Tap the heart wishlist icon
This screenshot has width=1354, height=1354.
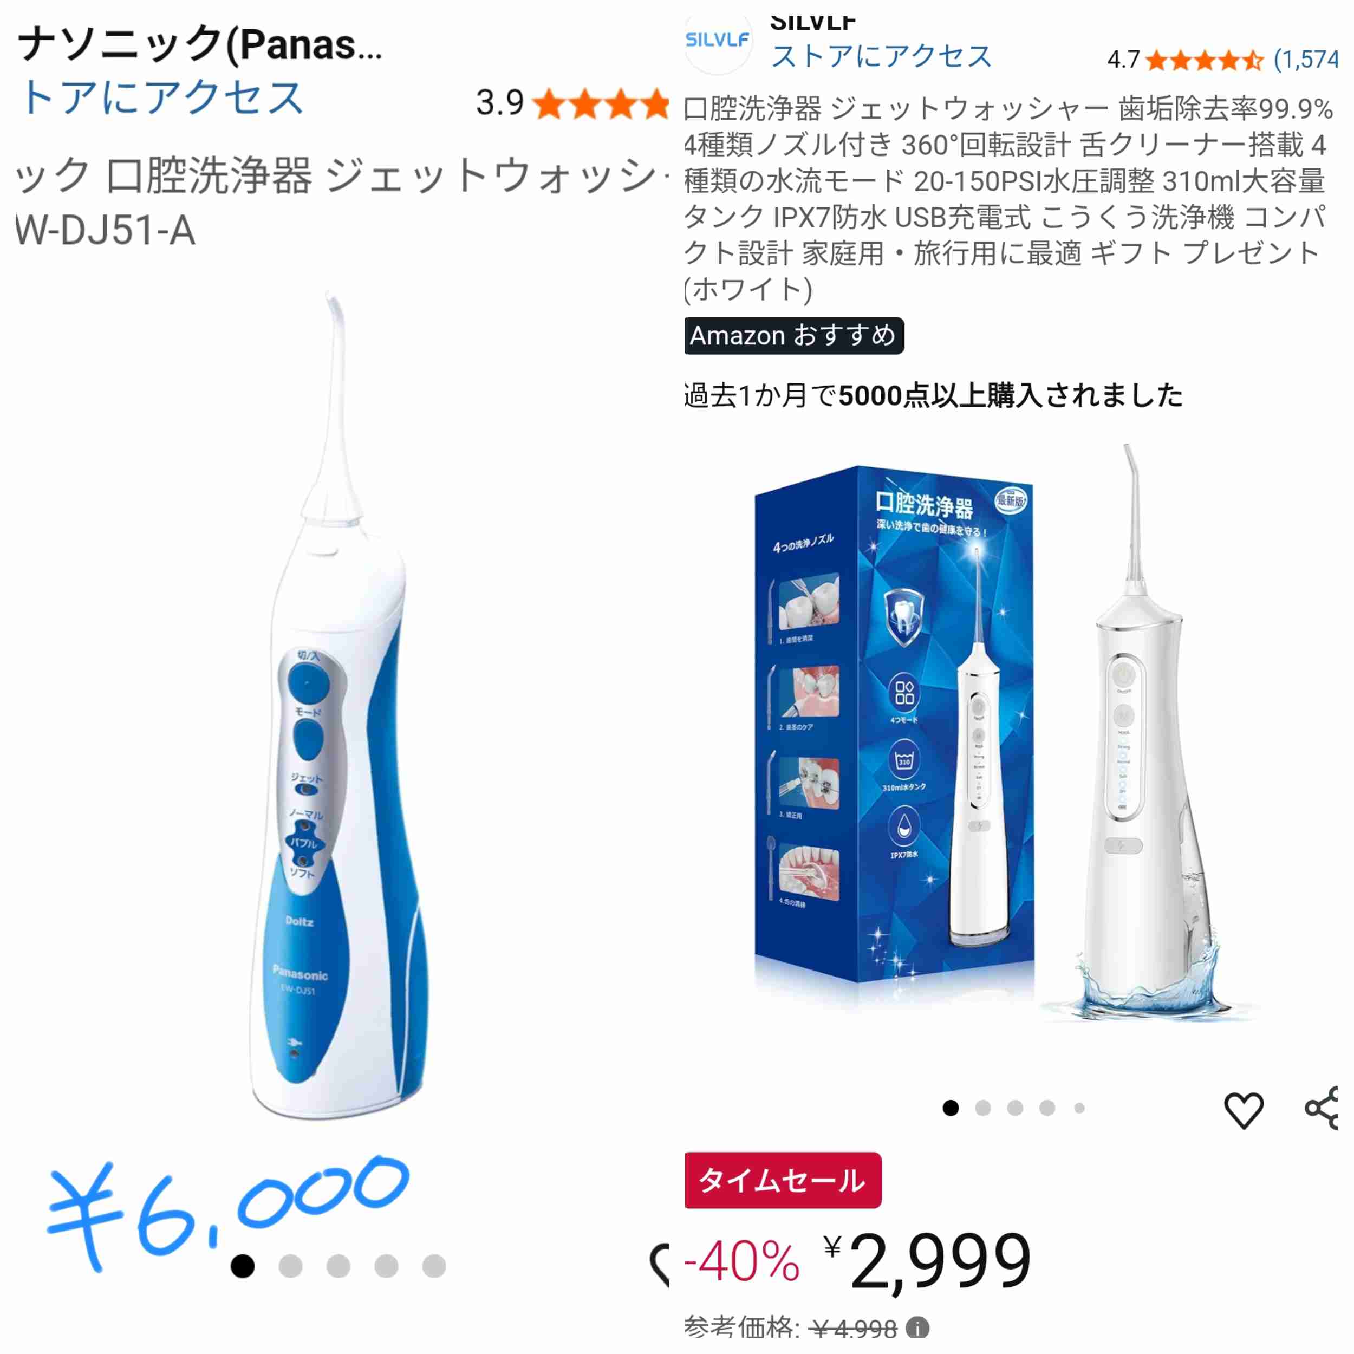click(x=1244, y=1109)
